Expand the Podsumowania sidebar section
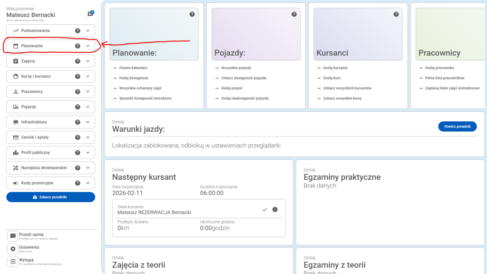This screenshot has width=487, height=274. tap(88, 30)
